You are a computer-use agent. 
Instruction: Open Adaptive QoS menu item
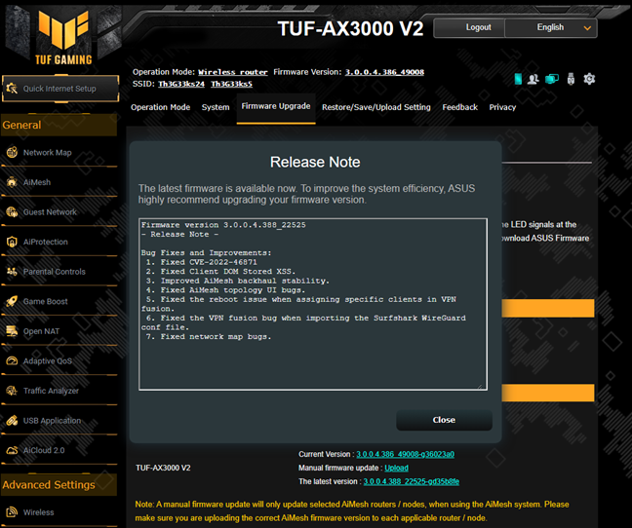(x=59, y=361)
